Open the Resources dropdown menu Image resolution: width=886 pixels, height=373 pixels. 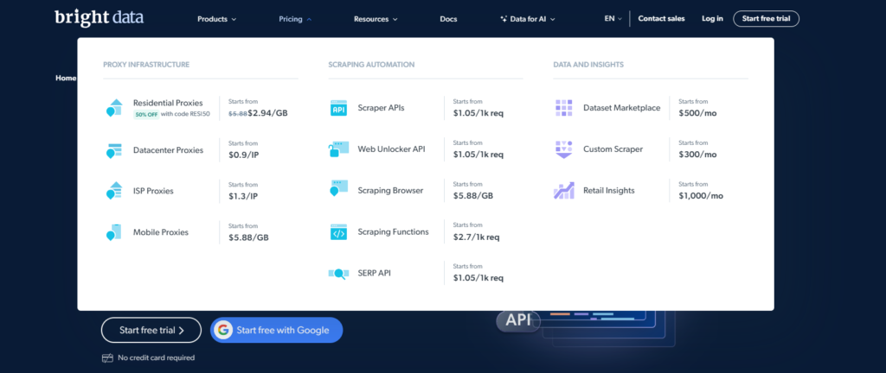pos(376,19)
